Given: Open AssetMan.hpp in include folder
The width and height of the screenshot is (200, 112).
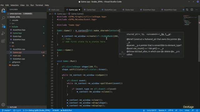Looking at the screenshot, I should pyautogui.click(x=27, y=30).
